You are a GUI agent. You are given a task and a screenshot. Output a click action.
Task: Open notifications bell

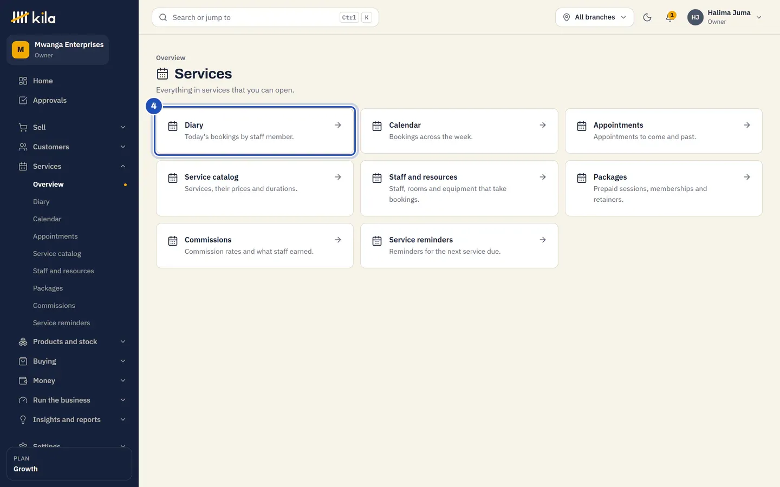(670, 17)
